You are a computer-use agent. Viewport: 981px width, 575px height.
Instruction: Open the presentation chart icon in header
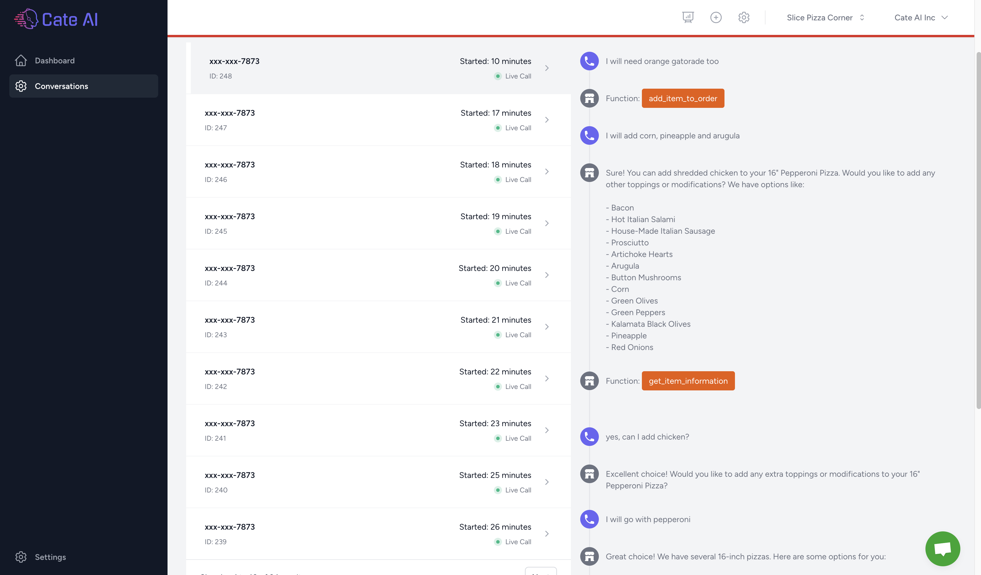[688, 17]
